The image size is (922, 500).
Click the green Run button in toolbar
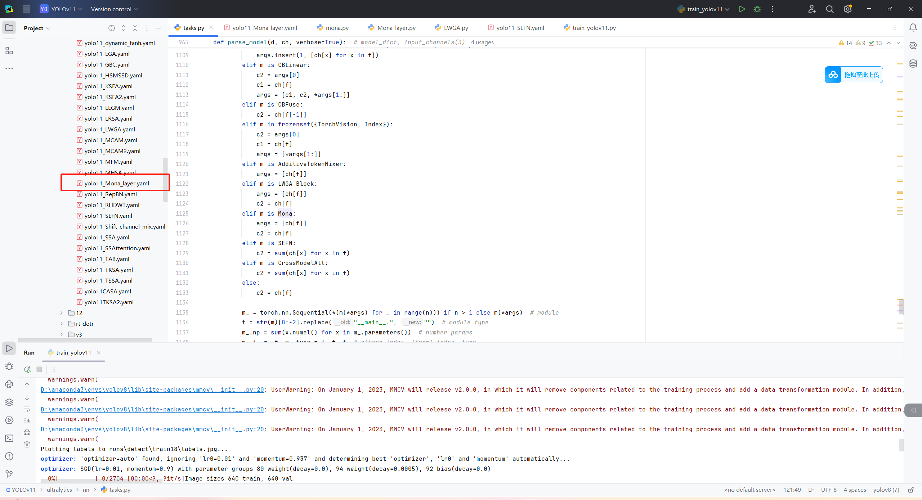(x=742, y=9)
